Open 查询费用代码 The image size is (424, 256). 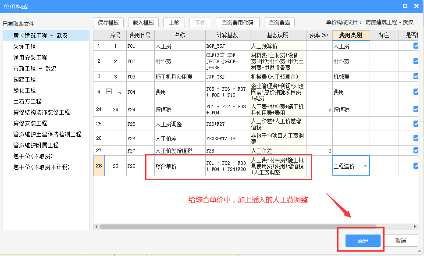(237, 23)
